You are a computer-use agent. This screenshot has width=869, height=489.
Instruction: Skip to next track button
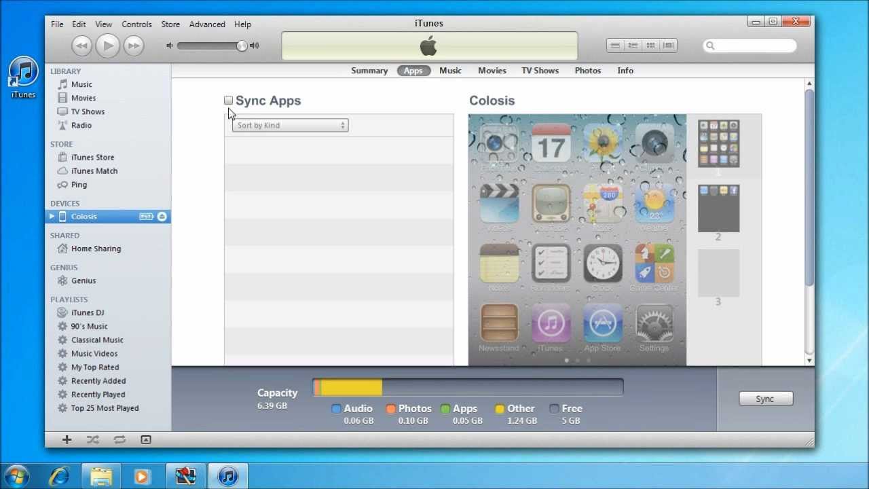(x=134, y=46)
